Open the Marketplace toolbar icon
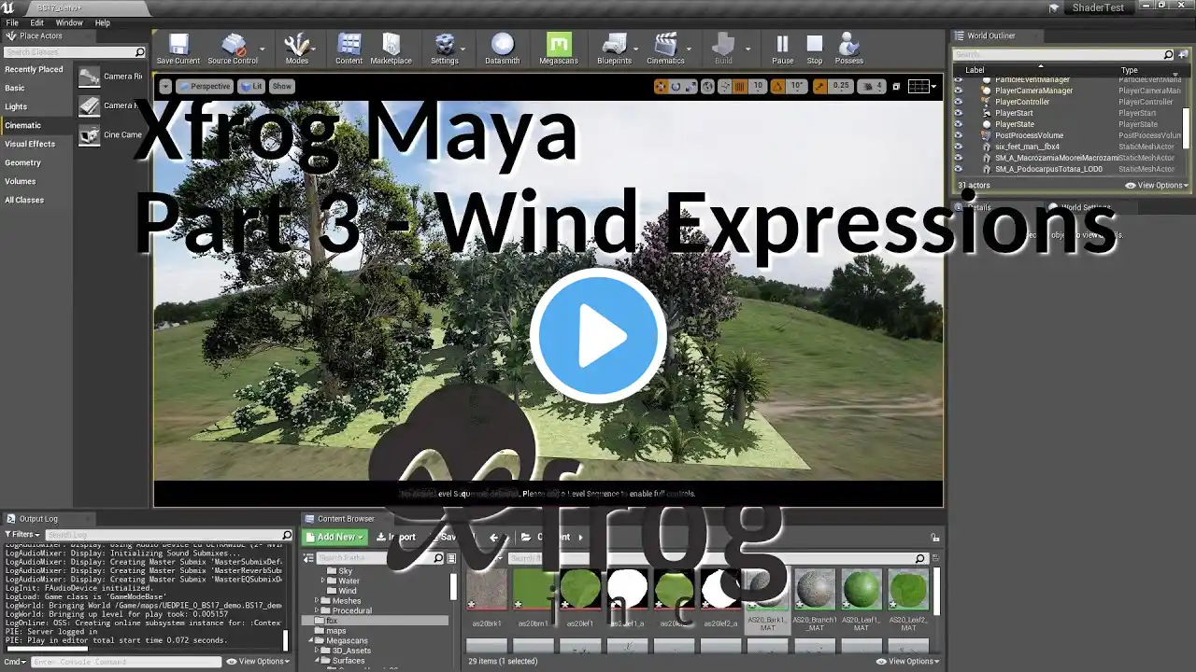This screenshot has height=672, width=1196. (x=391, y=49)
